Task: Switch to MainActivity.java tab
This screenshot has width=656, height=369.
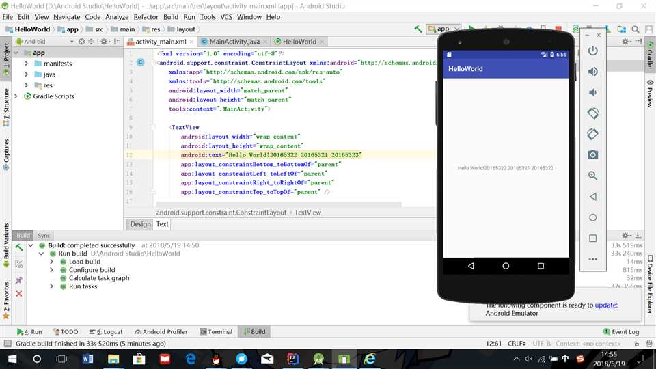Action: [x=234, y=42]
